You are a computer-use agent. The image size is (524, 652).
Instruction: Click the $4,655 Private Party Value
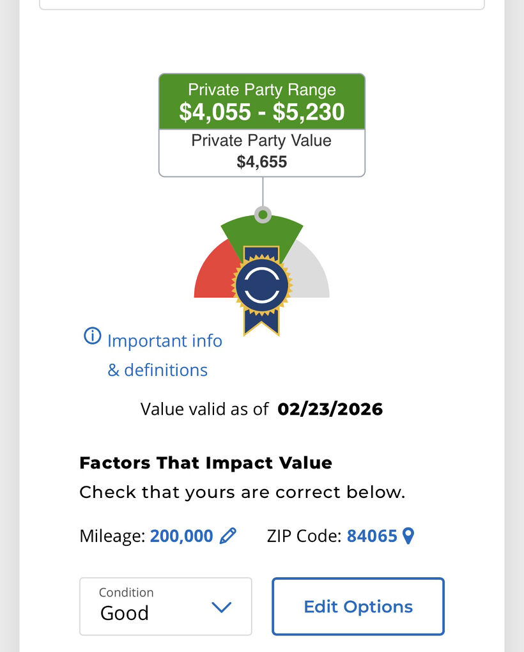click(x=262, y=162)
